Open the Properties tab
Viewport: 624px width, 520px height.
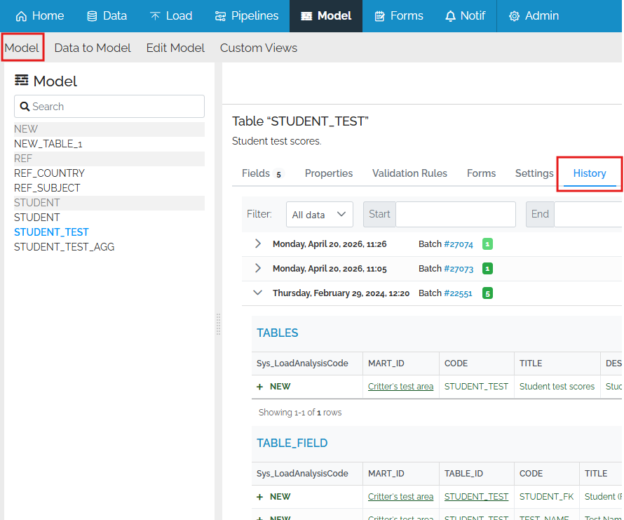329,173
